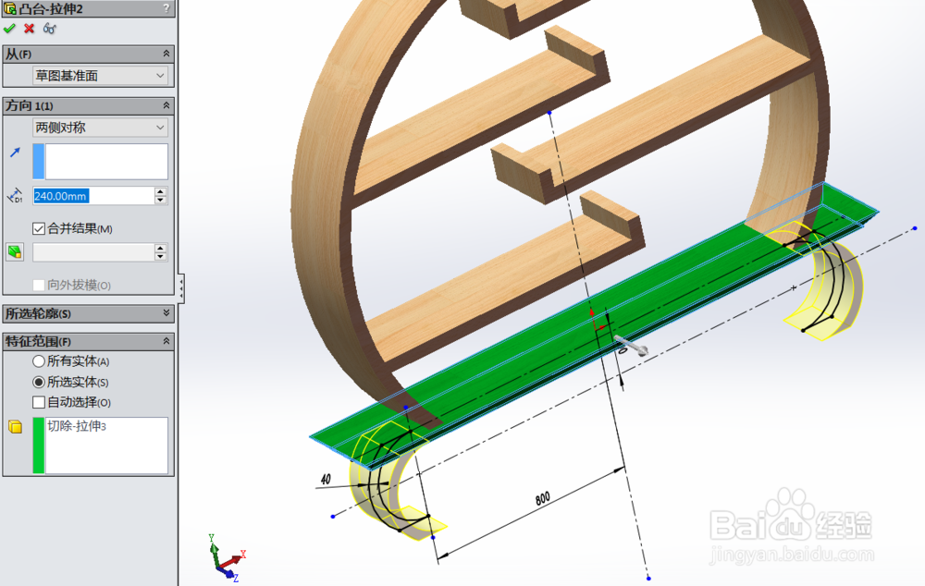Open detailed preview via the eyeglasses icon

pyautogui.click(x=49, y=28)
